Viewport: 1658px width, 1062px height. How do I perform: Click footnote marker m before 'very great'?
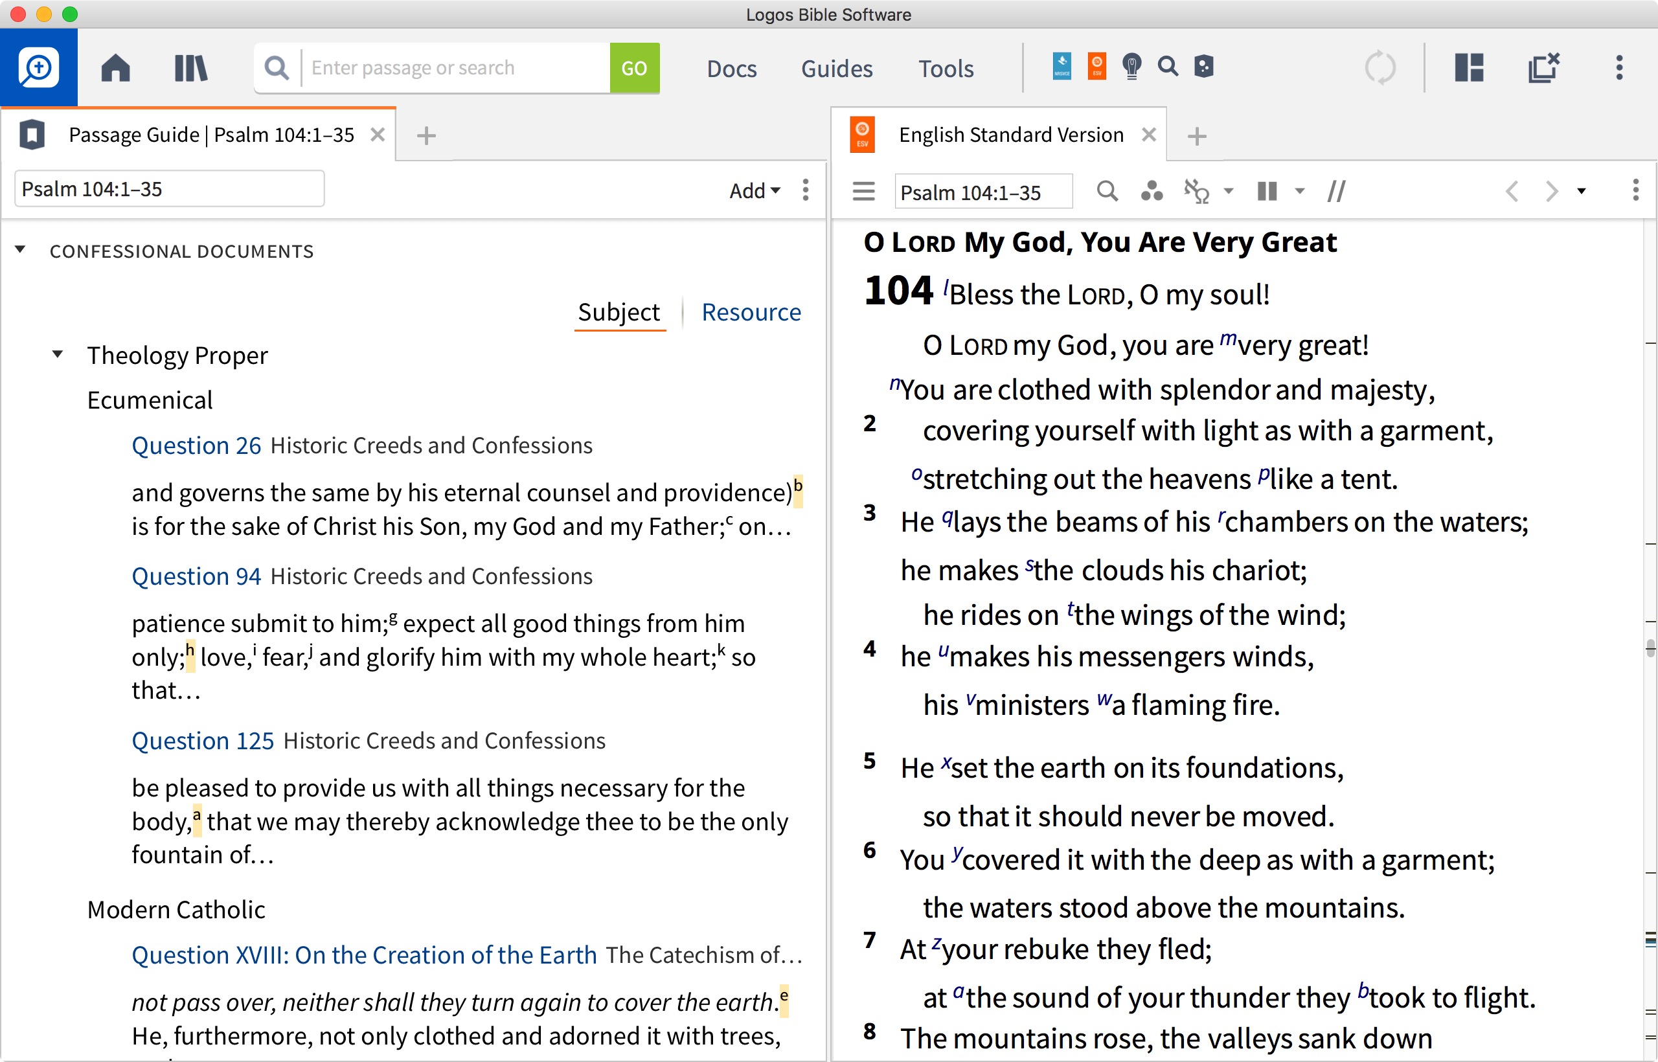pos(1229,338)
